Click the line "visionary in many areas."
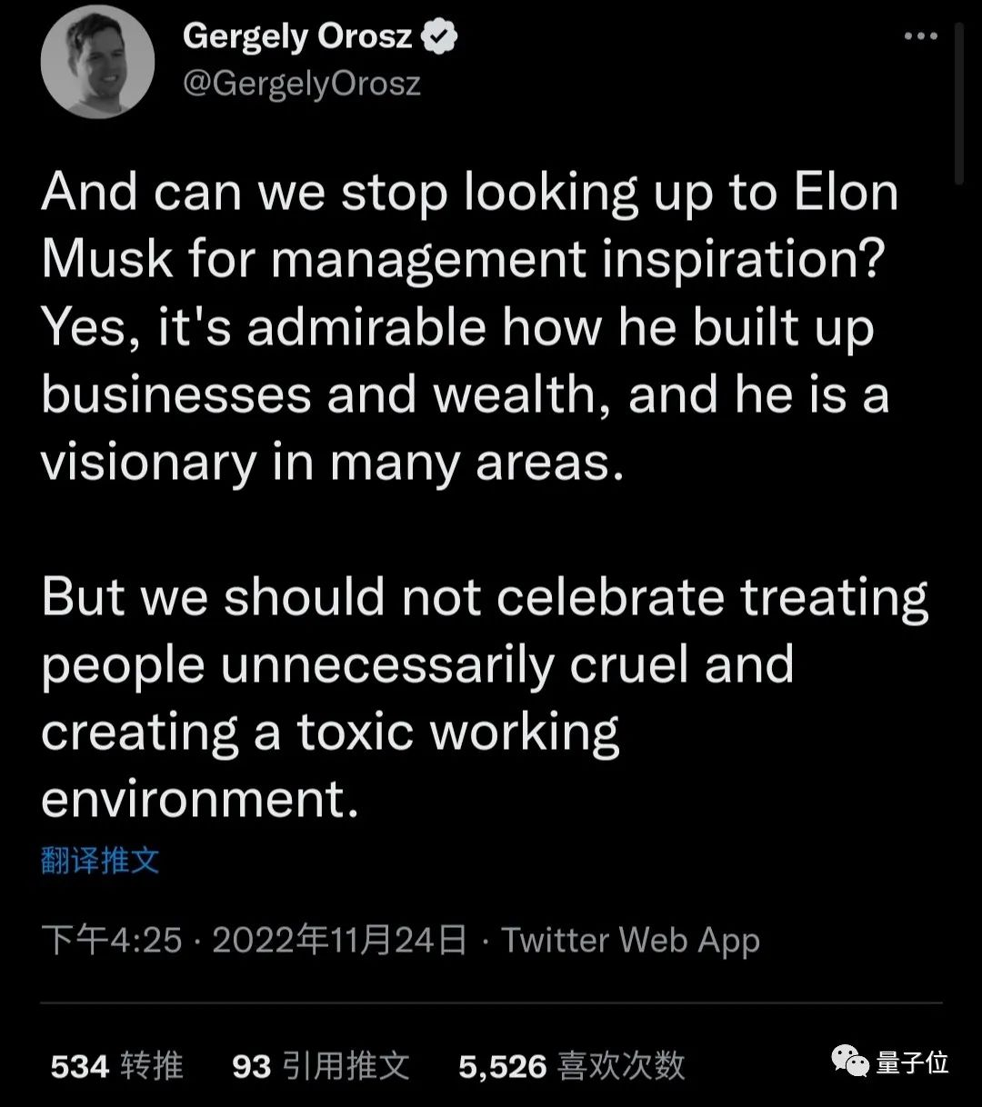The width and height of the screenshot is (982, 1107). [333, 463]
